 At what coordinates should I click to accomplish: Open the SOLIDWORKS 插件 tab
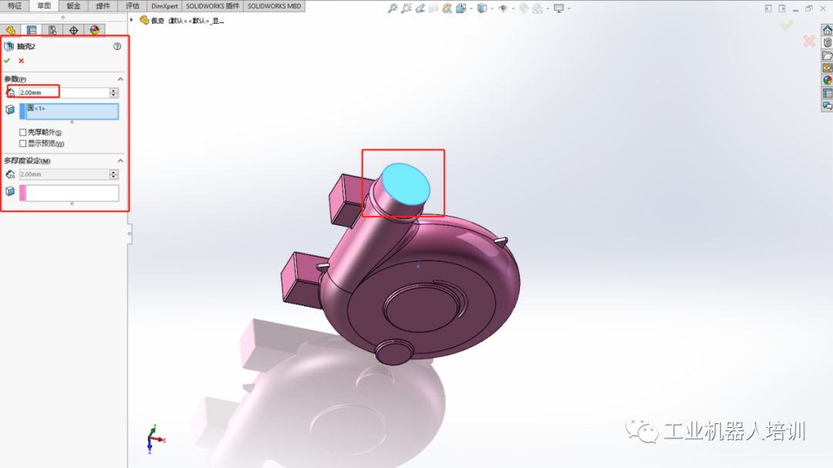click(x=213, y=6)
